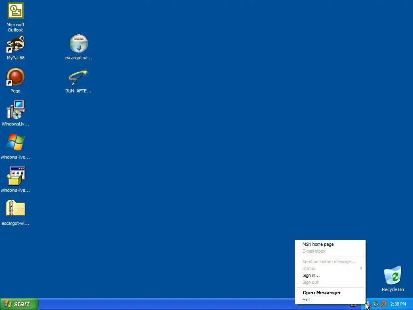Expand the Status submenu
This screenshot has width=413, height=310.
pyautogui.click(x=330, y=268)
